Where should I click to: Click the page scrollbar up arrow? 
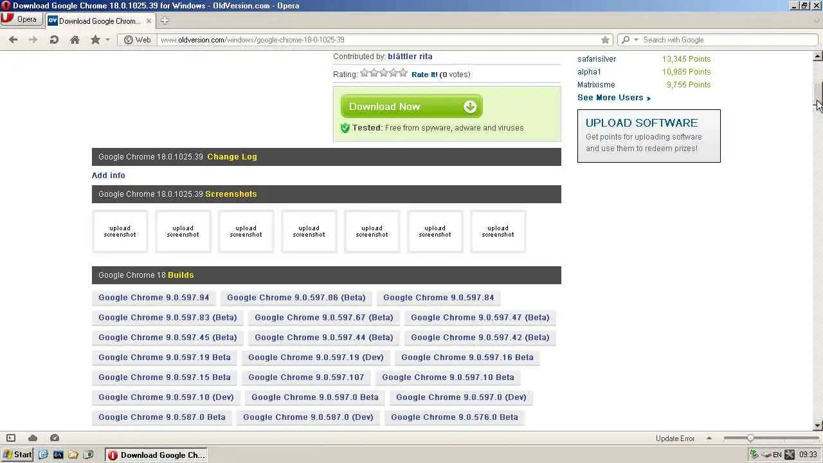click(818, 57)
